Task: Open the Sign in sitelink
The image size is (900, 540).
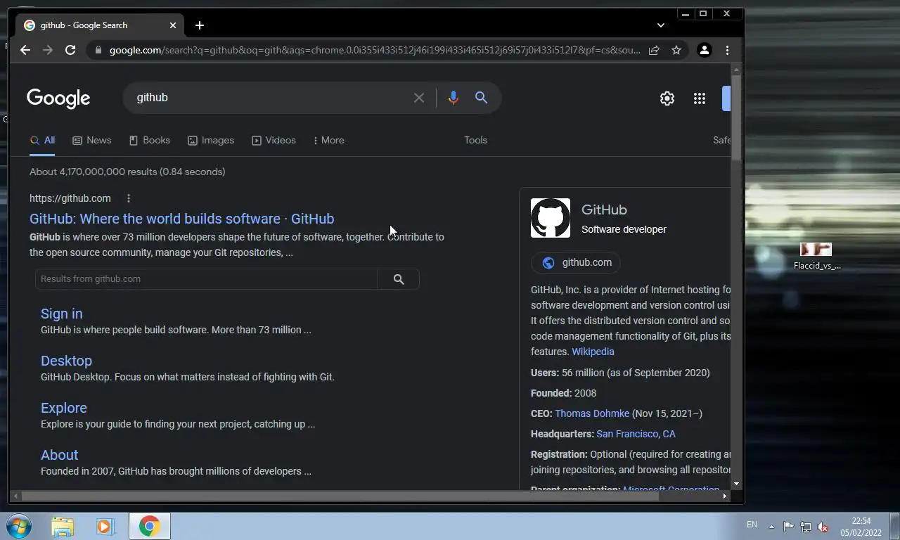Action: point(61,314)
